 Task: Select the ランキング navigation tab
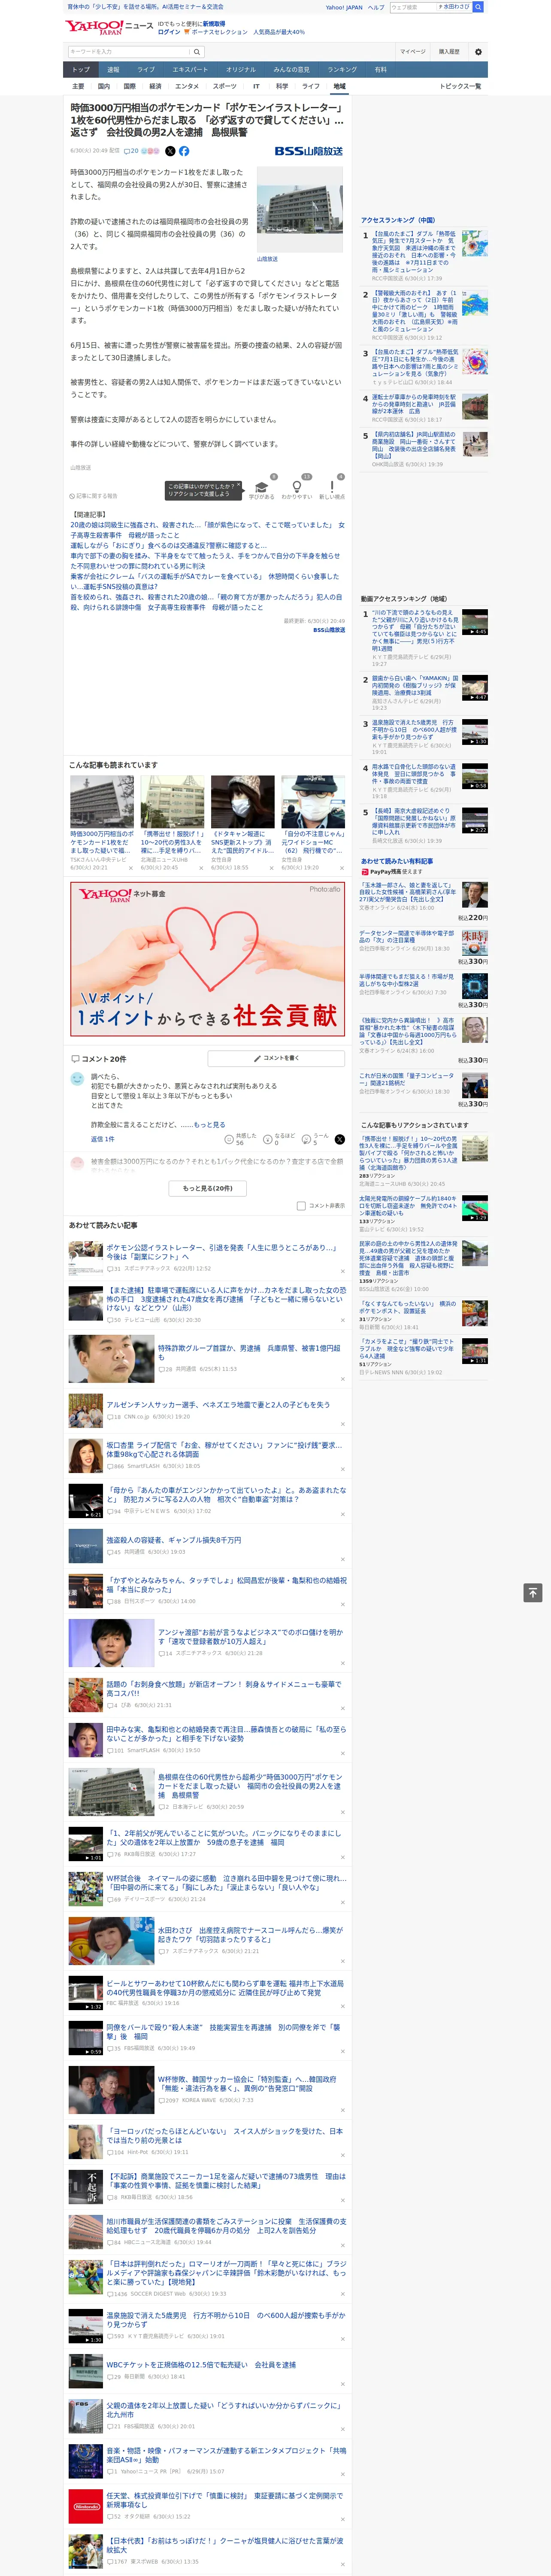(x=342, y=70)
